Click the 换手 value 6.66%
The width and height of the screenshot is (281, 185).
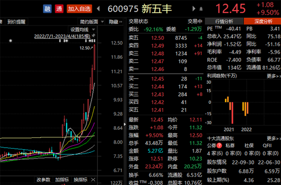(x=156, y=175)
